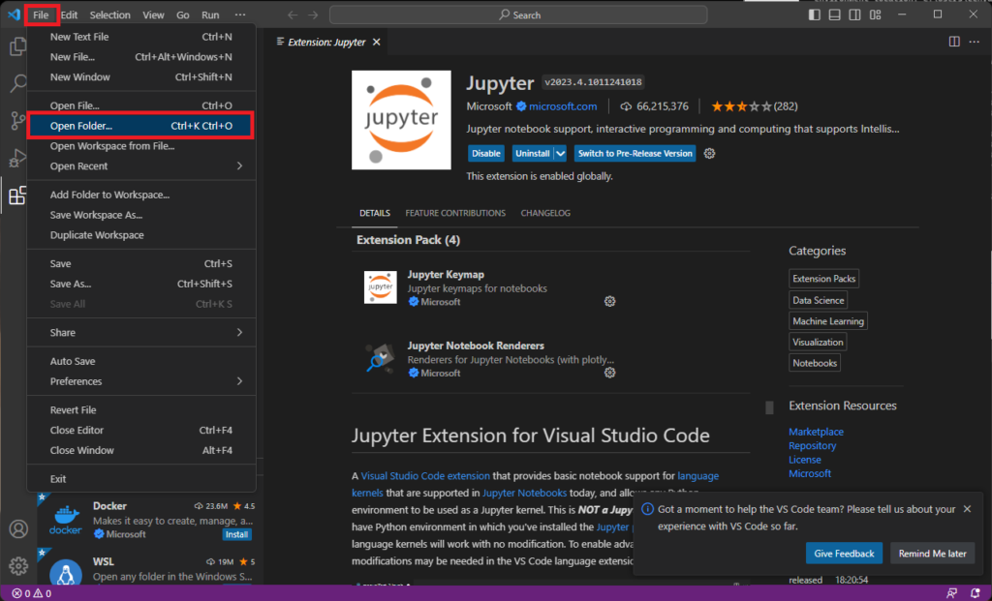Choose Open Folder... from the File menu
The height and width of the screenshot is (601, 992).
pos(141,126)
